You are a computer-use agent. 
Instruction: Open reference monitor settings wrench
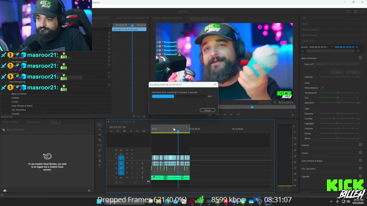pyautogui.click(x=275, y=102)
